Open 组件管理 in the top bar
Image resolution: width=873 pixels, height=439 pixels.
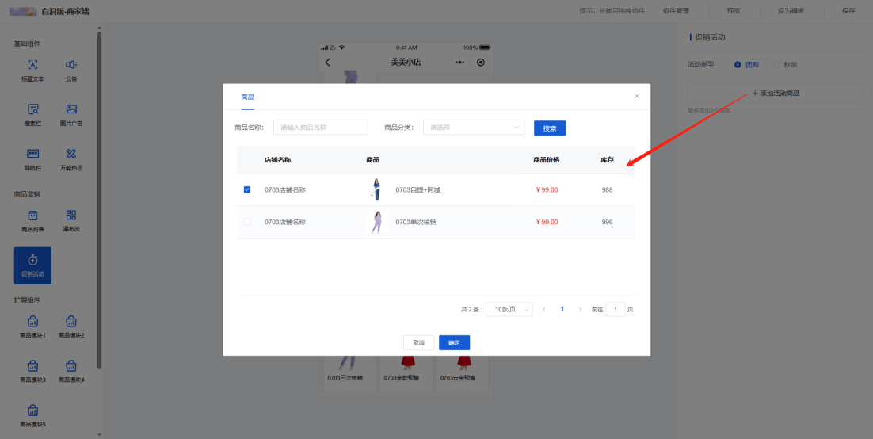(x=676, y=10)
